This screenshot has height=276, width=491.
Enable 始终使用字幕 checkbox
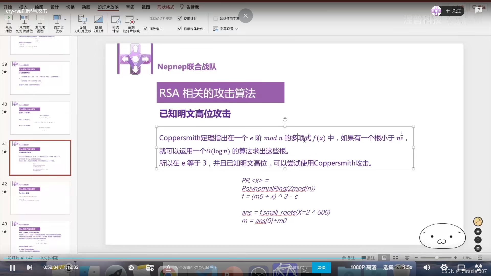click(x=215, y=18)
